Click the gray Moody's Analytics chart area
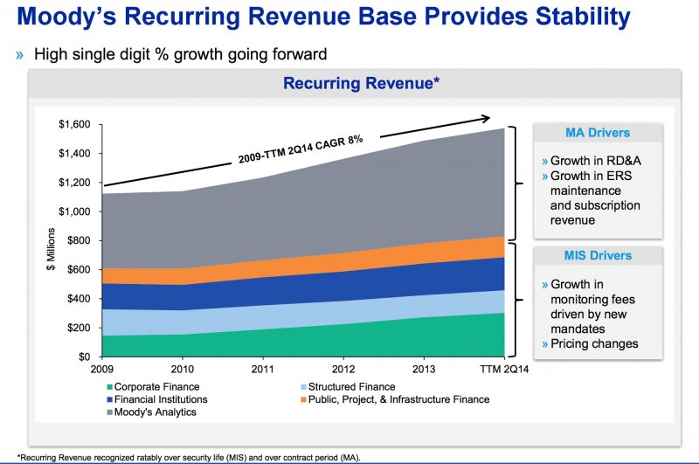Viewport: 699px width, 464px height. point(303,214)
